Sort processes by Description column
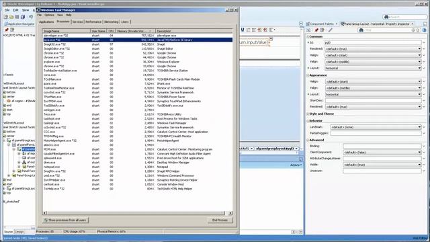Screen dimensions: 430x242 click(x=194, y=31)
